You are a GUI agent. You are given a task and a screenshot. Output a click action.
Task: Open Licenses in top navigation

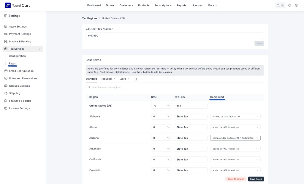197,5
